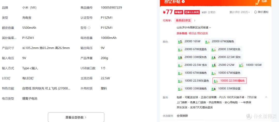Choose the 10000 67W浅蓝色 variant

coord(227,73)
